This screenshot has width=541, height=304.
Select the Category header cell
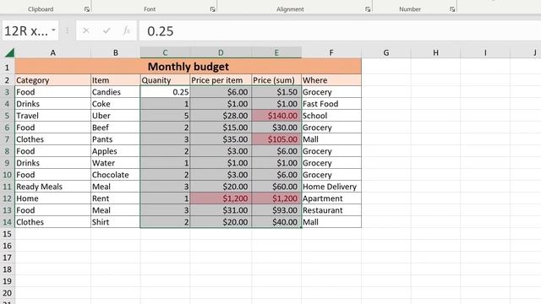click(52, 80)
